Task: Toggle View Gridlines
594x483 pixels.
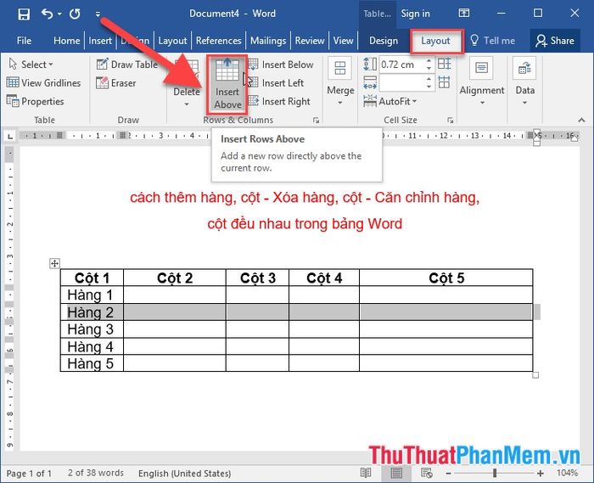Action: pos(44,82)
